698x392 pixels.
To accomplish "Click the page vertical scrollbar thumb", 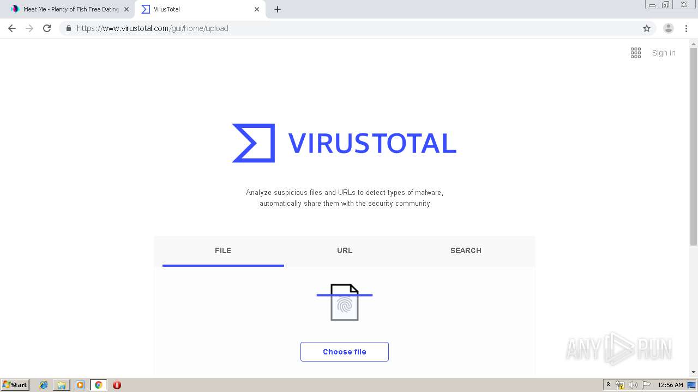I will pyautogui.click(x=694, y=147).
